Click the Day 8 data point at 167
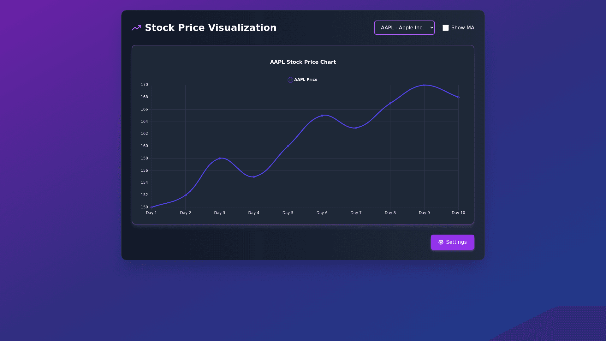Viewport: 606px width, 341px height. click(x=390, y=103)
